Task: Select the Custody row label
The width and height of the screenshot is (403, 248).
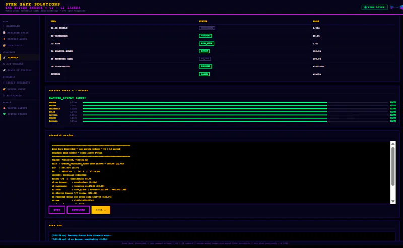Action: [55, 74]
